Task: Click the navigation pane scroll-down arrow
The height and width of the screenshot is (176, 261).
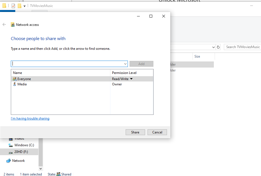Action: tap(40, 169)
